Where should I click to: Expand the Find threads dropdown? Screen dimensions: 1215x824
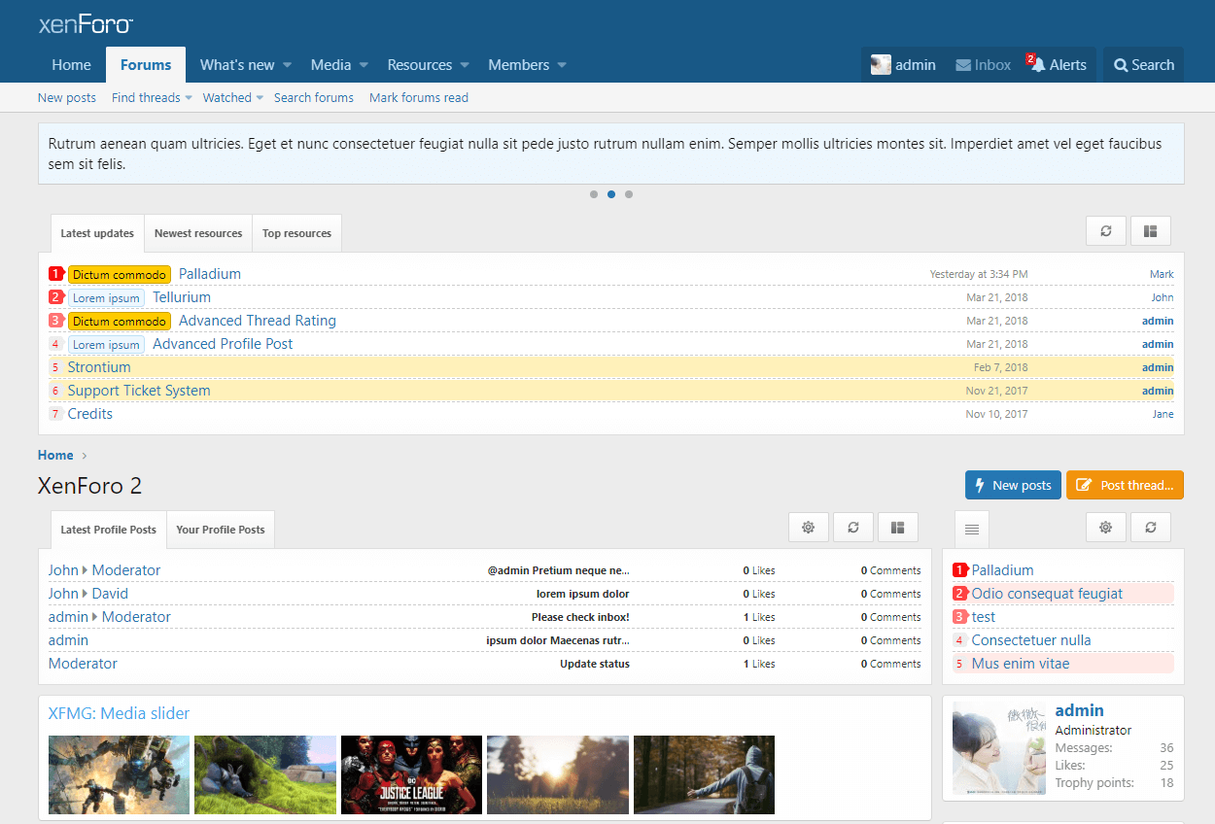tap(189, 97)
